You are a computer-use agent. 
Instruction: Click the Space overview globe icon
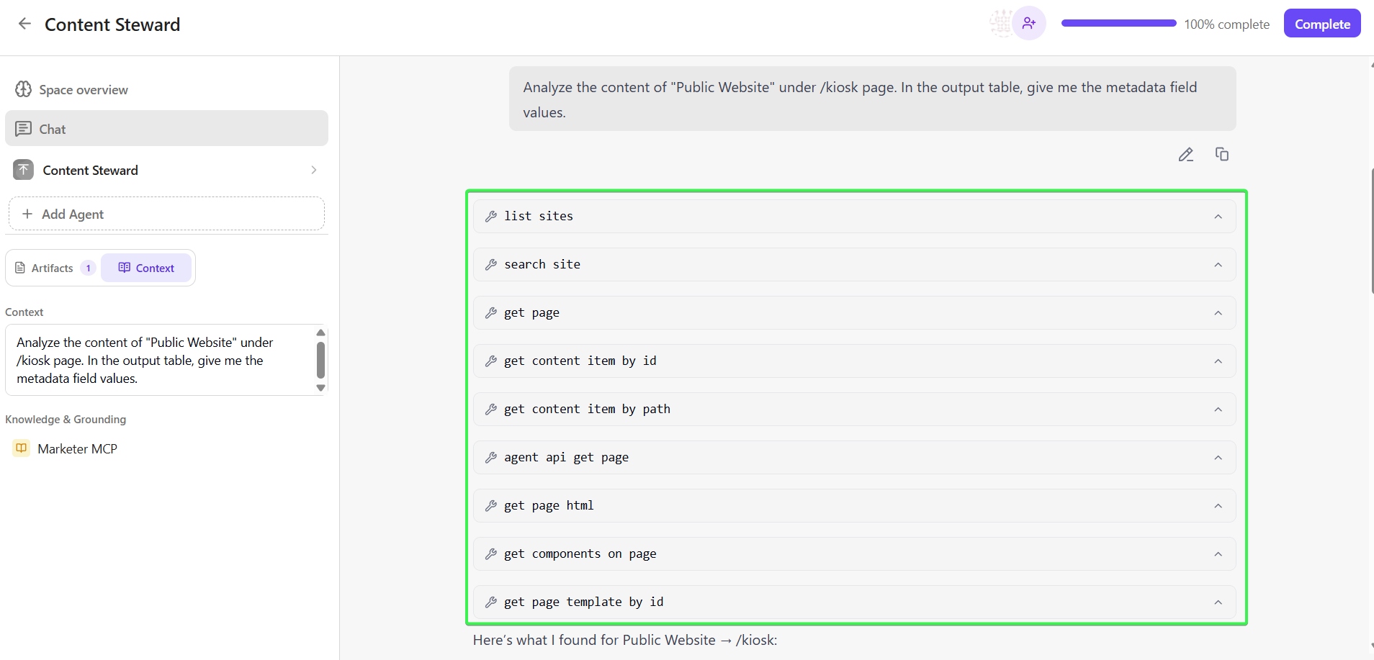[23, 89]
